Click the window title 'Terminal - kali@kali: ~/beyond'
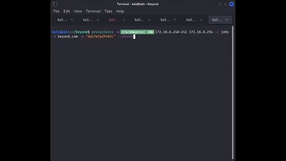Viewport: 286px width, 161px height. pos(138,4)
